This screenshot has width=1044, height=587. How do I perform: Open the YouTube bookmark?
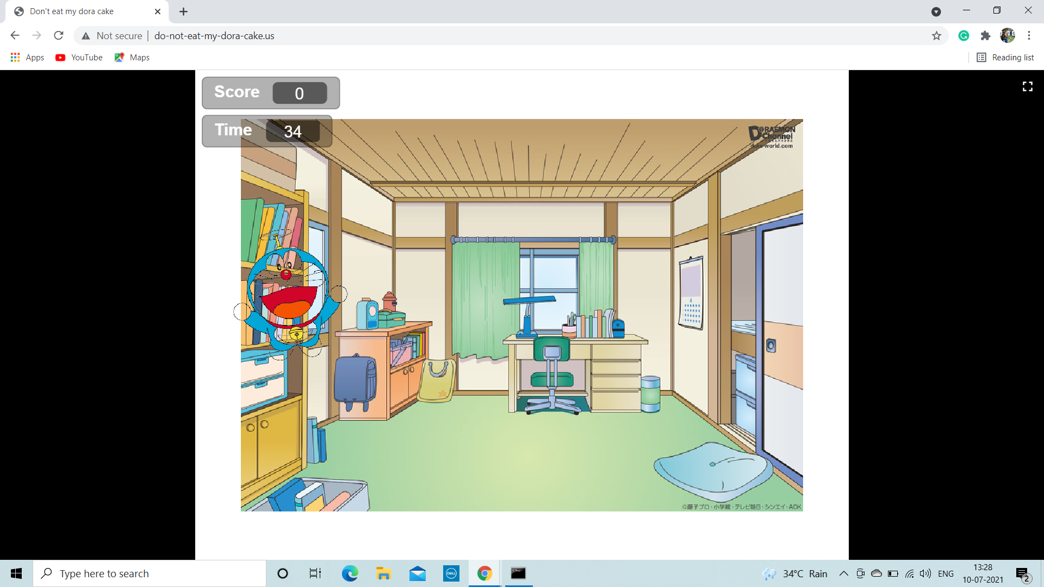click(79, 58)
